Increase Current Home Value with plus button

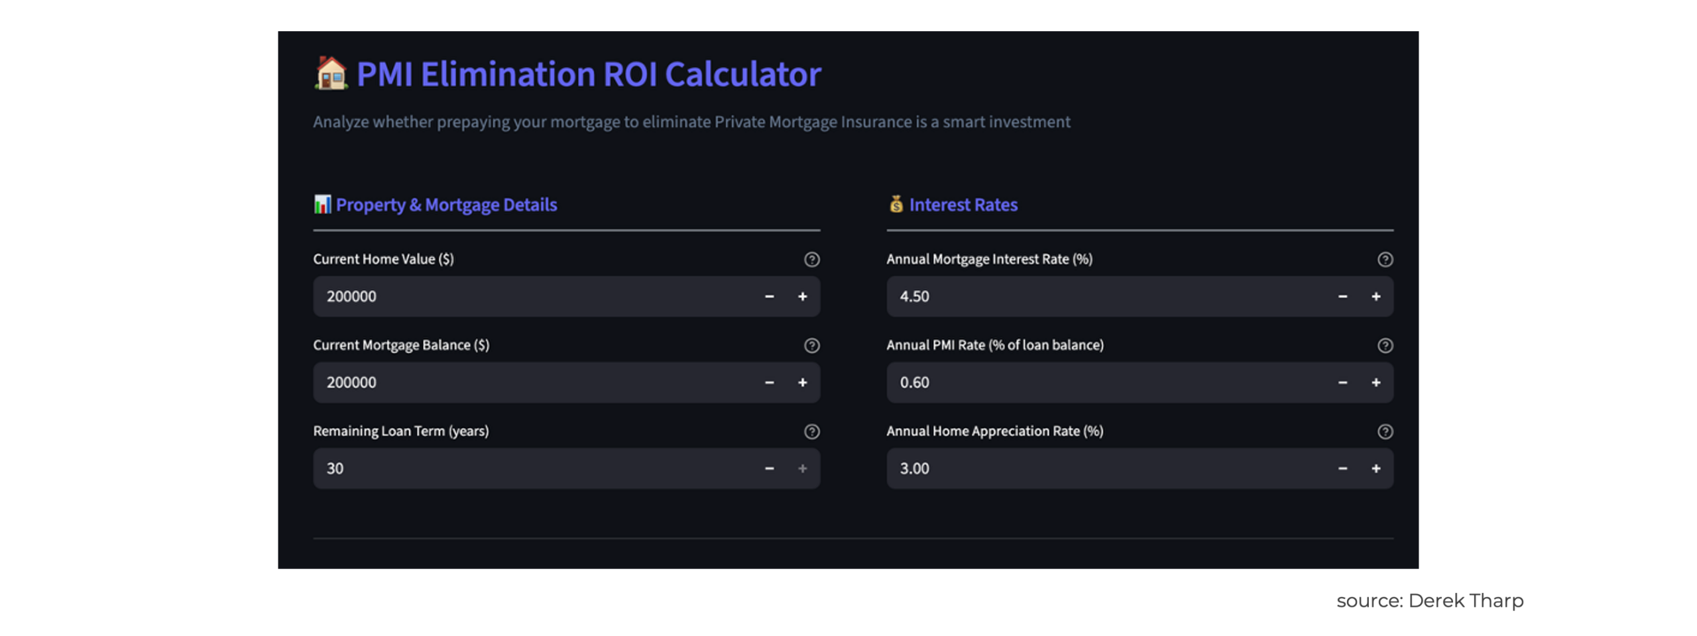click(802, 297)
